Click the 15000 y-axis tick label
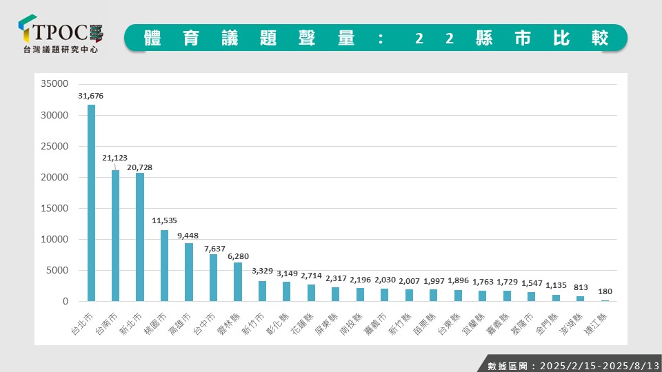Viewport: 662px width, 372px height. [x=55, y=209]
